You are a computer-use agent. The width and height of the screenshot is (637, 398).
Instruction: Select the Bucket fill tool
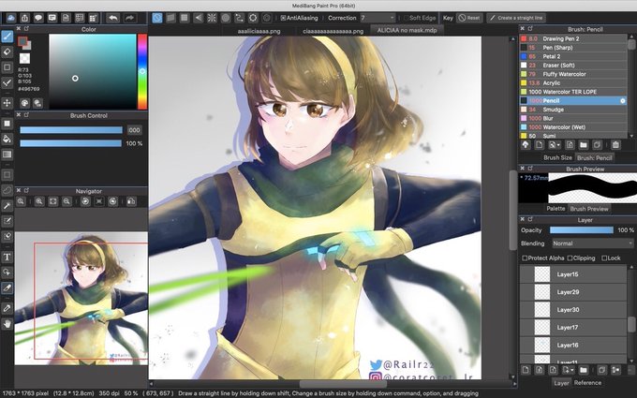(7, 139)
